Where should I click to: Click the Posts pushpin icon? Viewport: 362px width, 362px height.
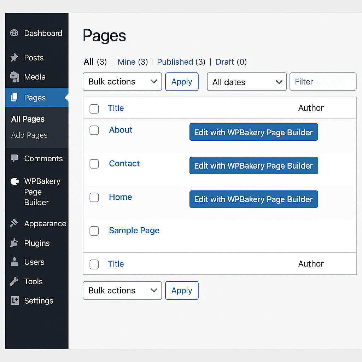coord(14,58)
